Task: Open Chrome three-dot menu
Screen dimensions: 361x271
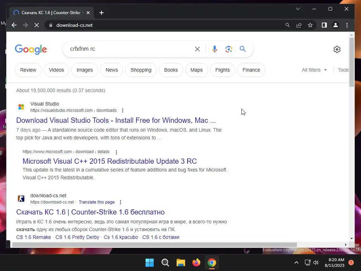Action: 347,25
